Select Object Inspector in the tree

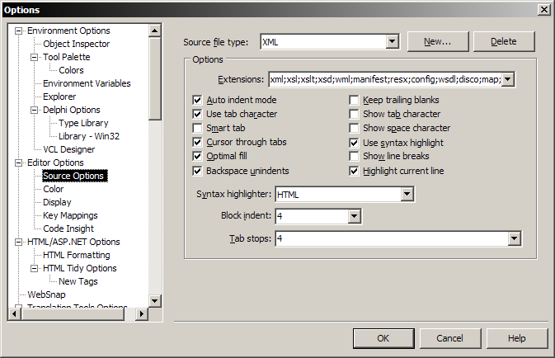coord(77,44)
